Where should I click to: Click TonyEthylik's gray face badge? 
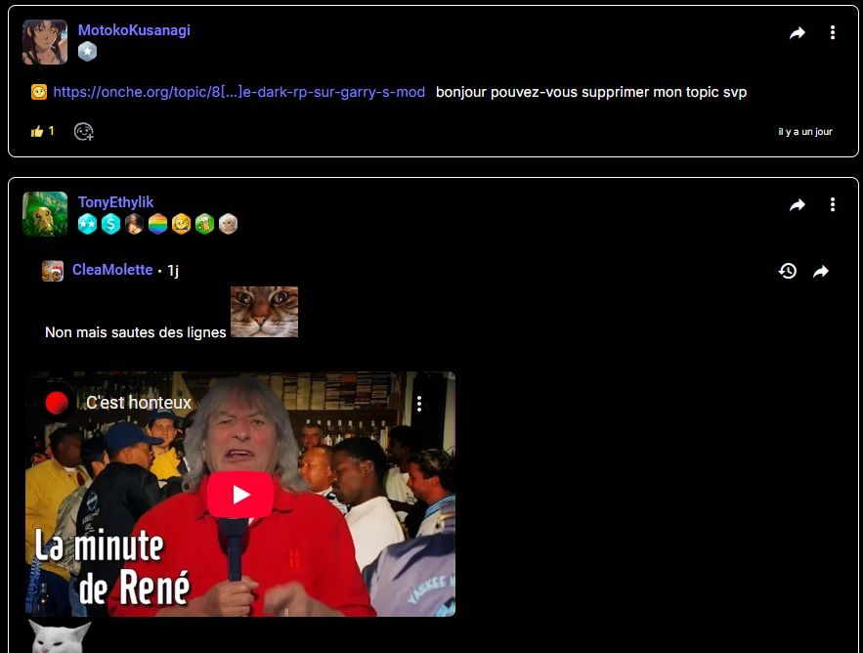pos(228,224)
